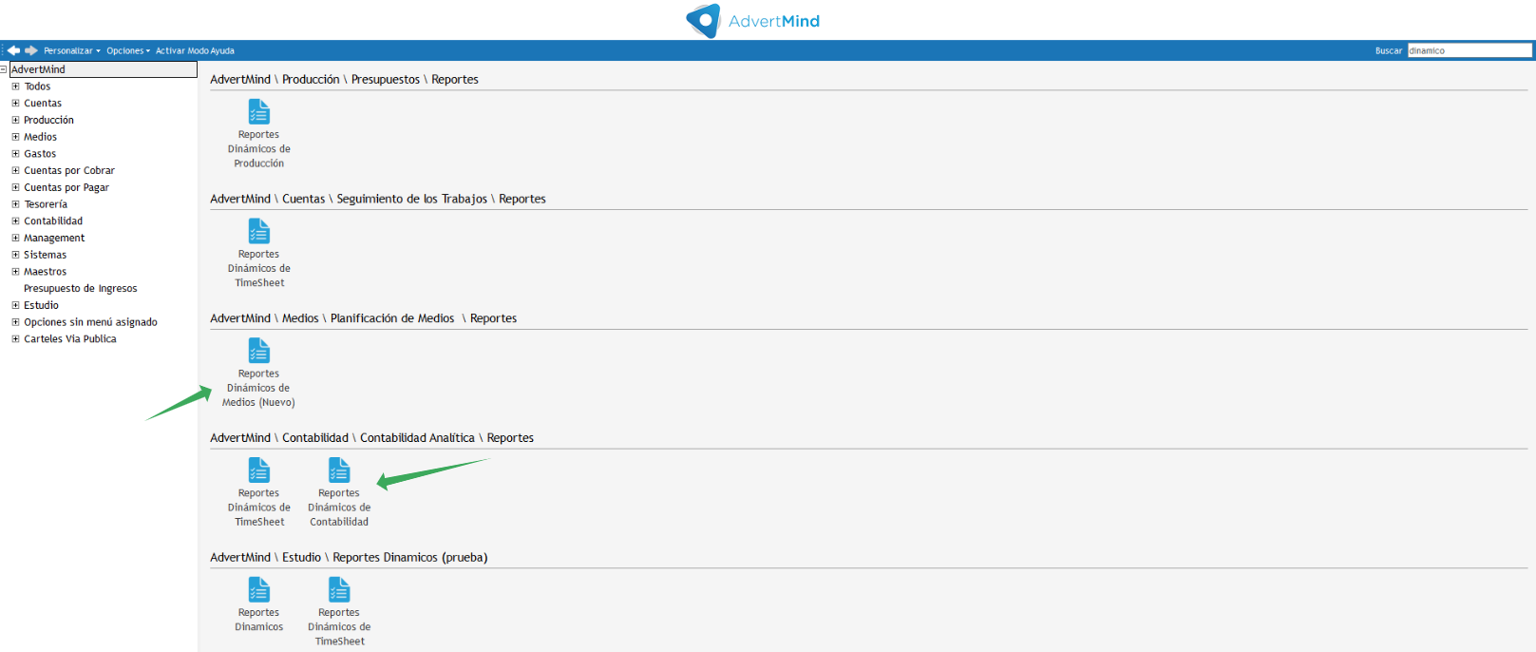The height and width of the screenshot is (652, 1536).
Task: Click Activar Modo Ayuda
Action: coord(195,51)
